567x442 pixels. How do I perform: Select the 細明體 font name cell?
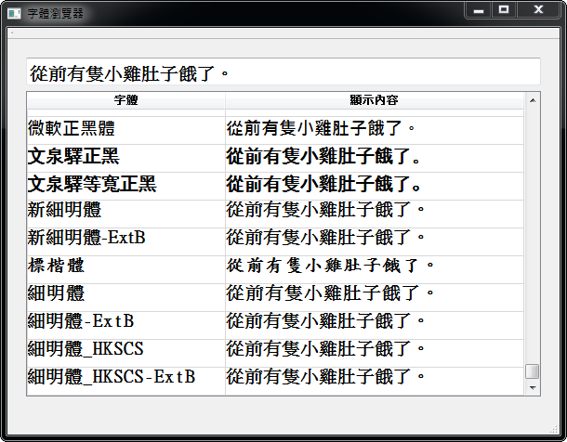point(125,297)
